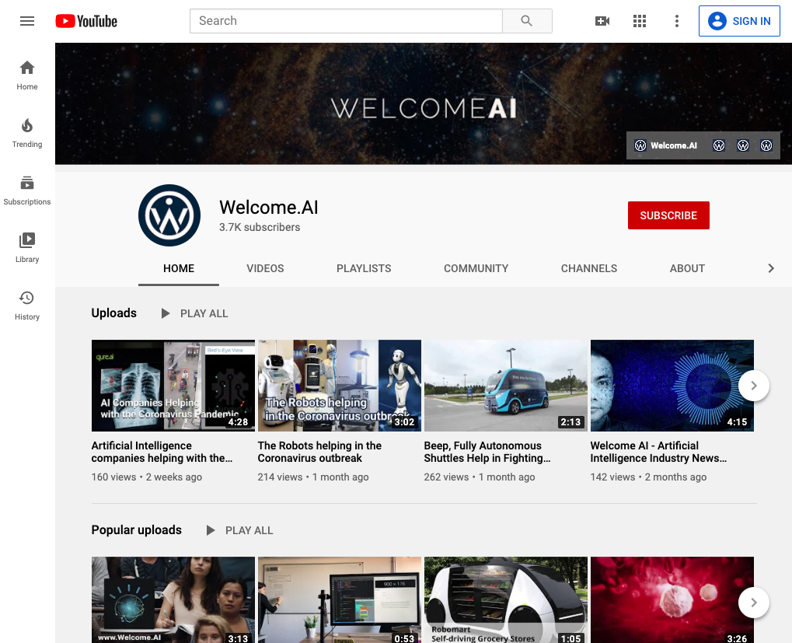
Task: Open Library in the sidebar
Action: (27, 248)
